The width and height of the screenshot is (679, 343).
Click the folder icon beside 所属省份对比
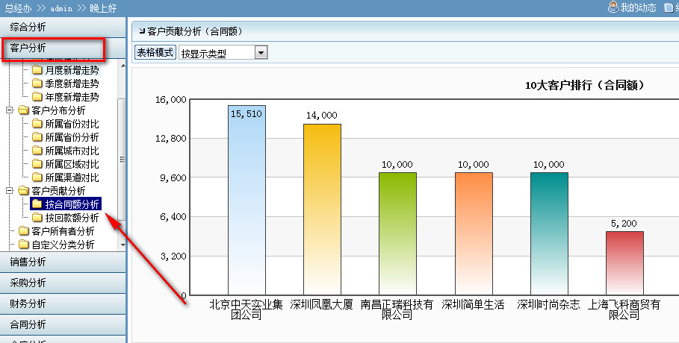(37, 124)
